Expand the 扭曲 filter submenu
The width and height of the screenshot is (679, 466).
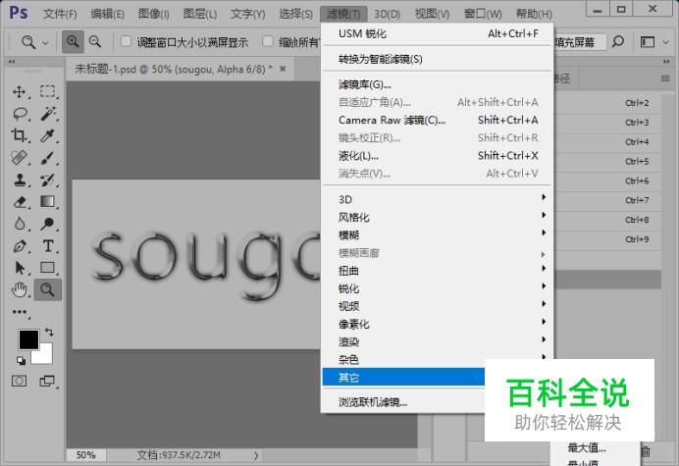point(438,270)
